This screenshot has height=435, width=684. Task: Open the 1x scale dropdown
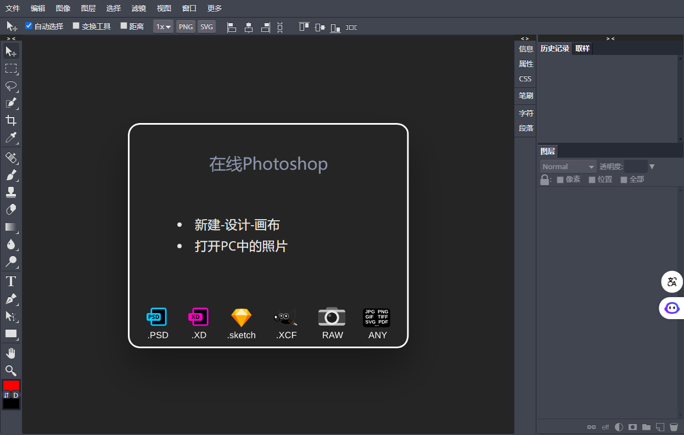[x=164, y=26]
